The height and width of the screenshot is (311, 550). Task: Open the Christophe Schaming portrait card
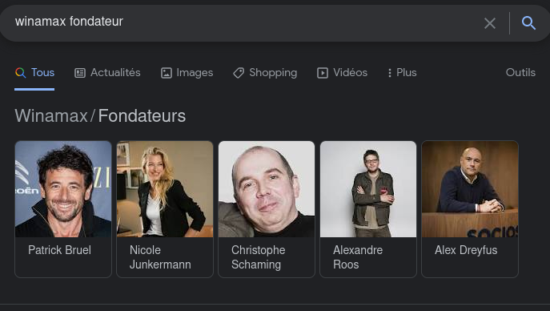coord(267,209)
